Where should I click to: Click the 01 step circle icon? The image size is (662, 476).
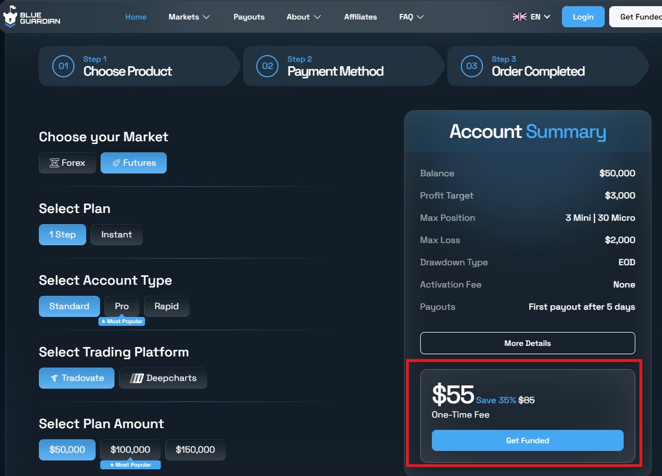point(63,66)
